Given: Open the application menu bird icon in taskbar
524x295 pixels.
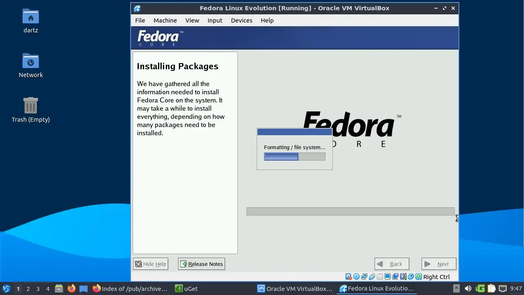Looking at the screenshot, I should [6, 288].
